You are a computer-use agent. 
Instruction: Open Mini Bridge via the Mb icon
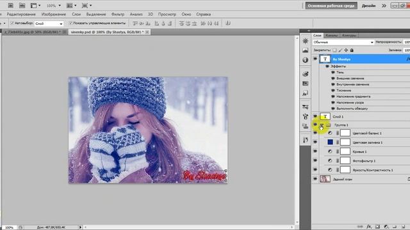click(22, 5)
